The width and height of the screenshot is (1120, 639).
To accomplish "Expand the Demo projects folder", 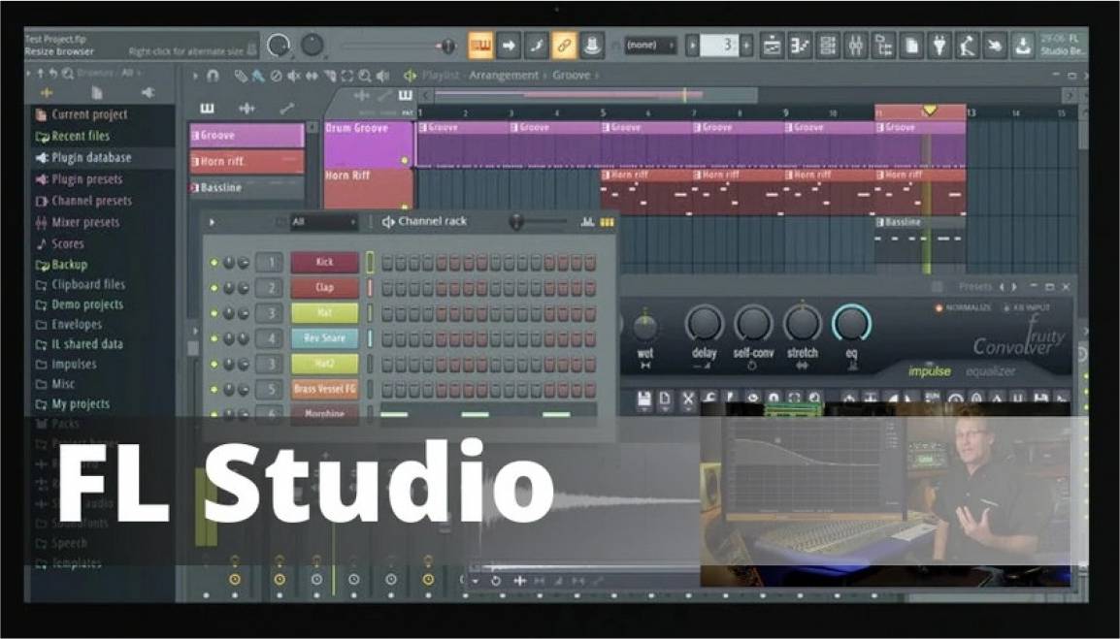I will point(87,304).
